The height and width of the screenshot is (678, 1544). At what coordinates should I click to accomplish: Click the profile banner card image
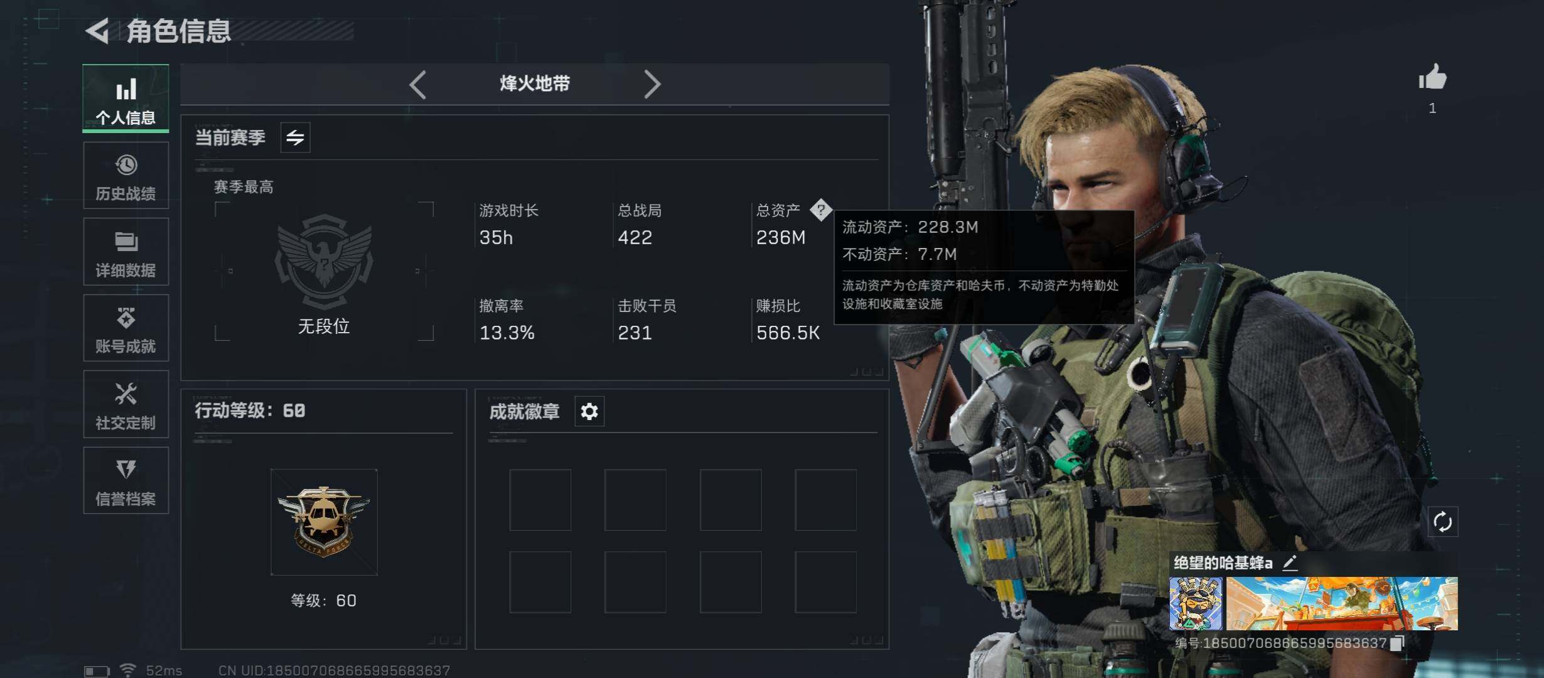[1342, 604]
